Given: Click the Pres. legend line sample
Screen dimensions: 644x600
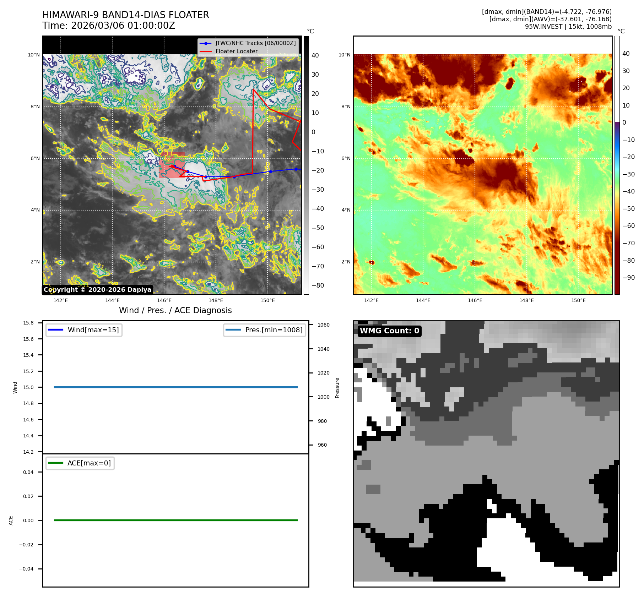Looking at the screenshot, I should (233, 330).
